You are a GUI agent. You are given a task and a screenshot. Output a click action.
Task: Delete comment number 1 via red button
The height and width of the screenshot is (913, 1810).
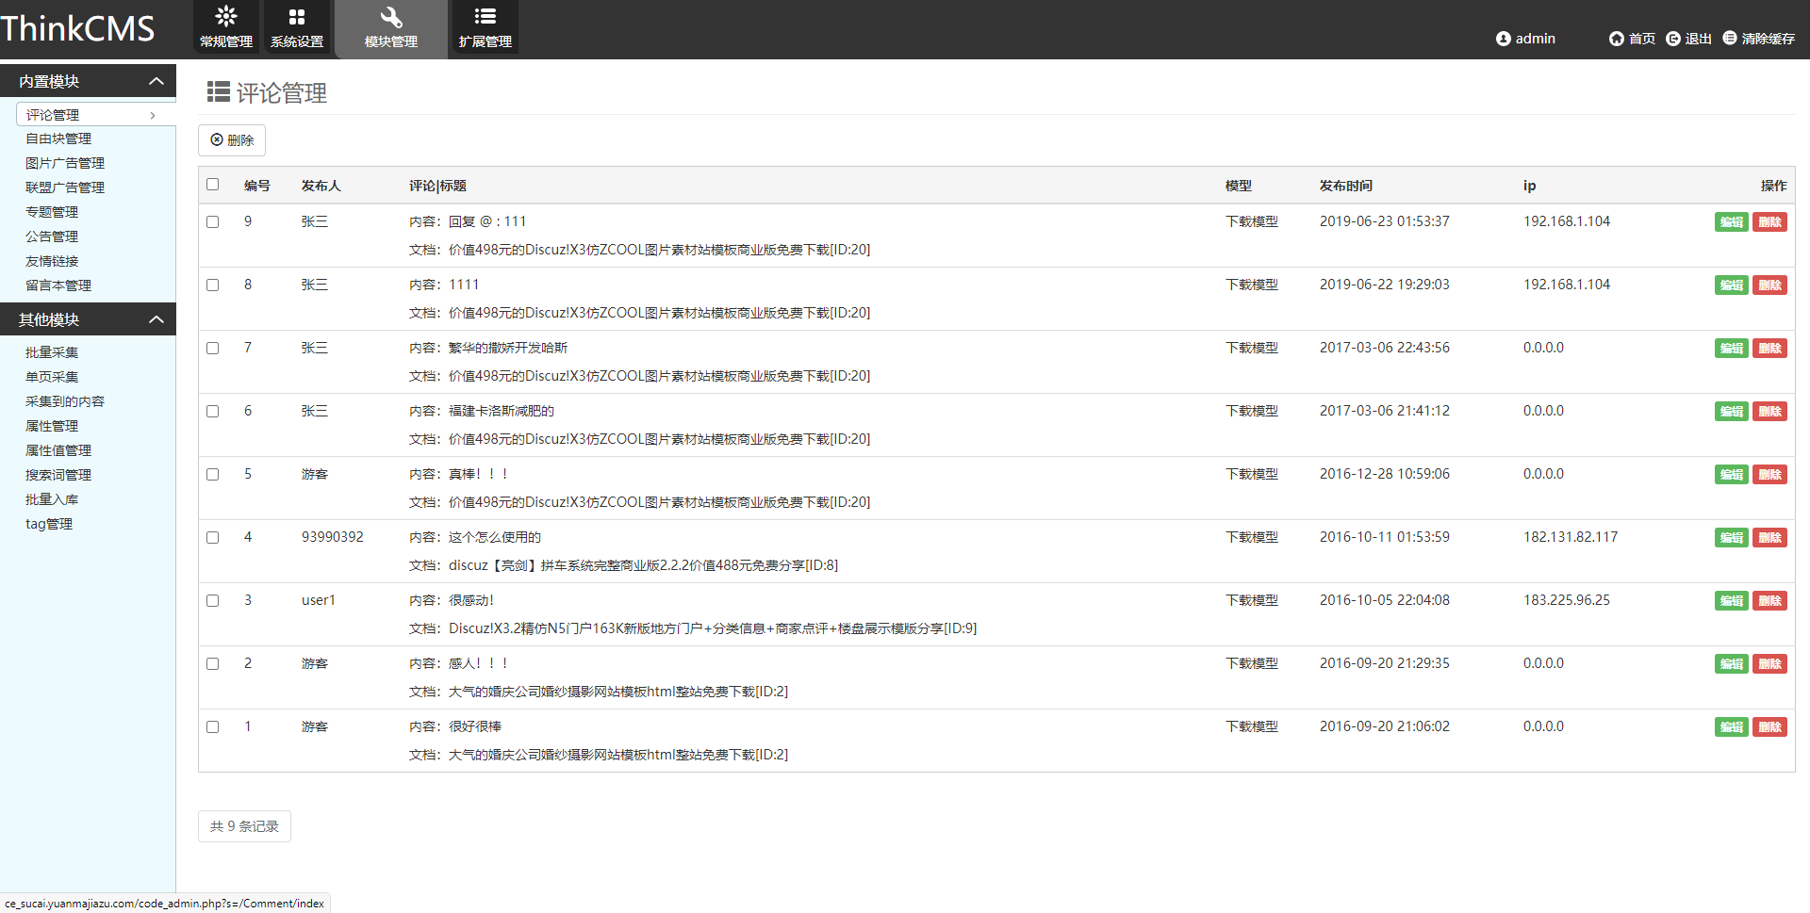1770,727
